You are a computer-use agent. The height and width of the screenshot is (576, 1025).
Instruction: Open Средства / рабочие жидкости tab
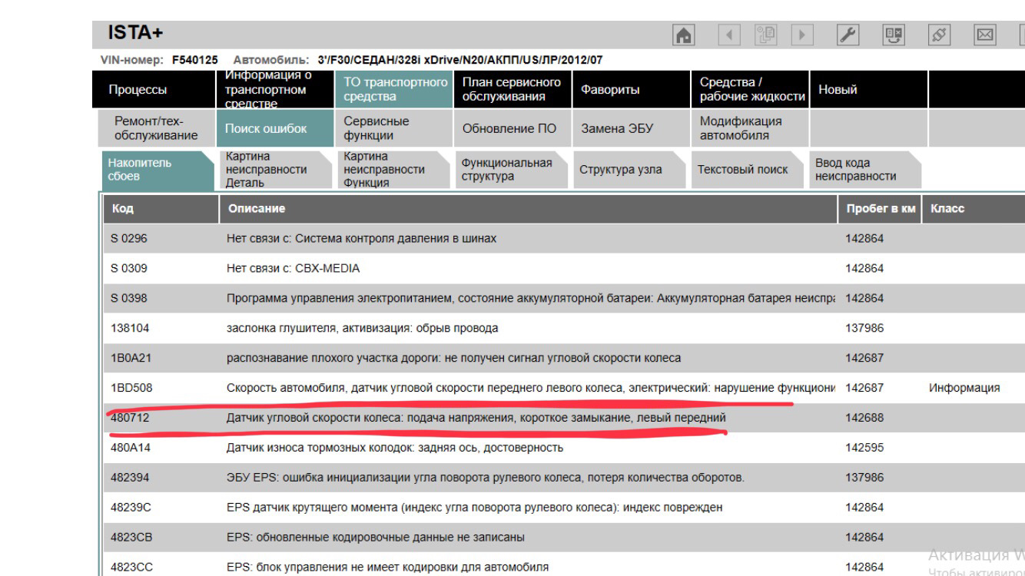coord(751,90)
